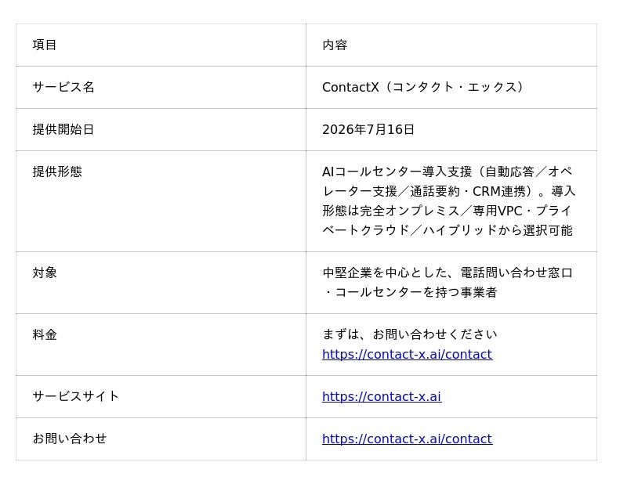
Task: Click the 項目 header cell
Action: [161, 45]
